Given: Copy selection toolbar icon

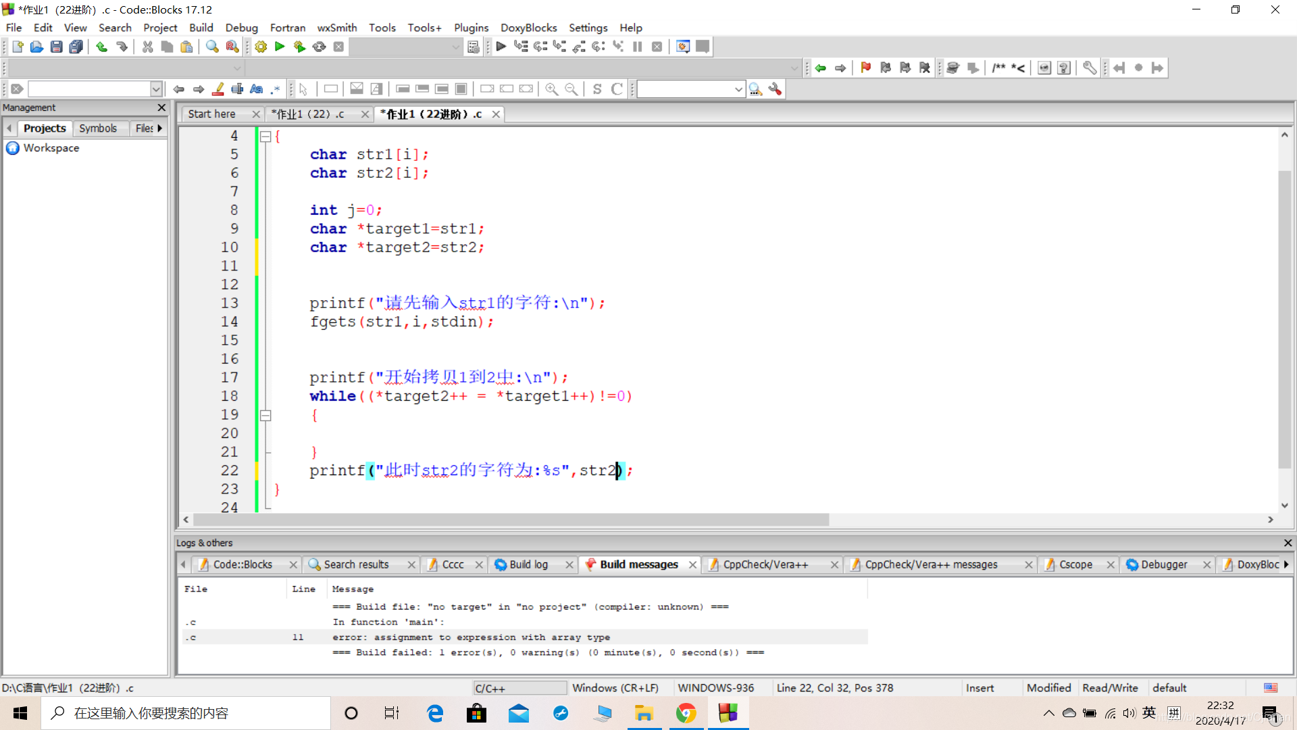Looking at the screenshot, I should 167,47.
